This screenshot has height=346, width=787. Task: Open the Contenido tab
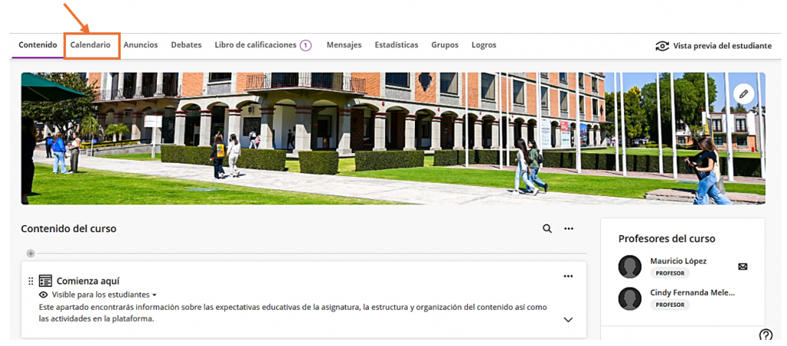click(38, 45)
